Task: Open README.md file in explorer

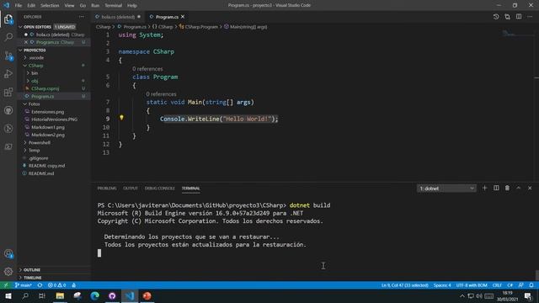Action: click(41, 173)
